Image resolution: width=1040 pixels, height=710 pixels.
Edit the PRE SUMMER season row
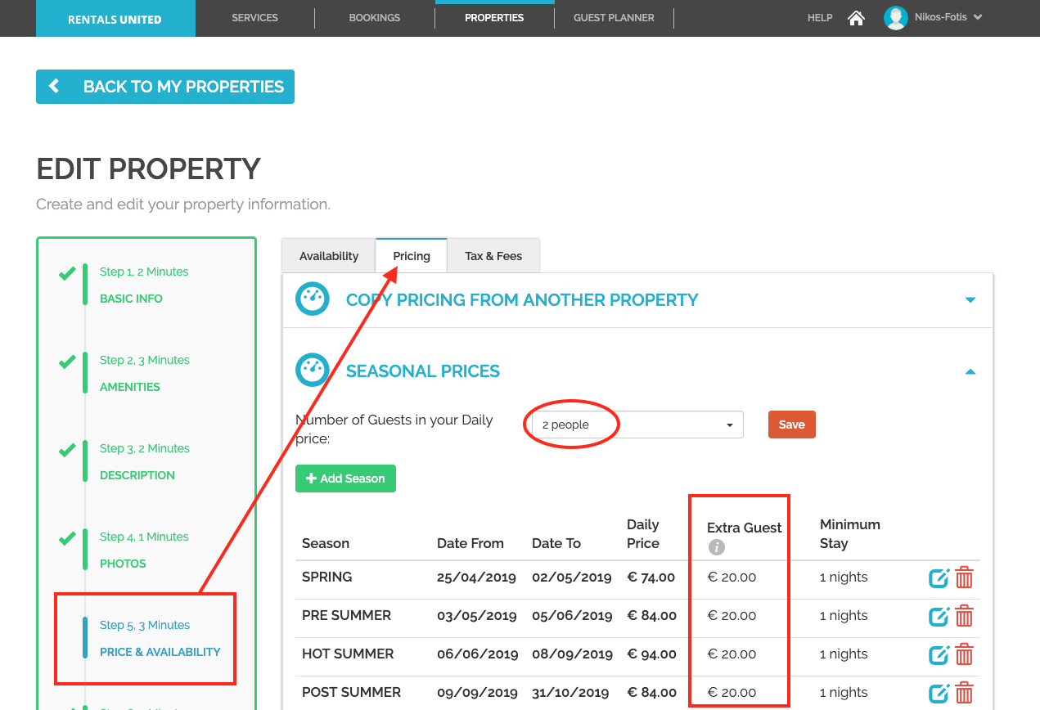(939, 617)
